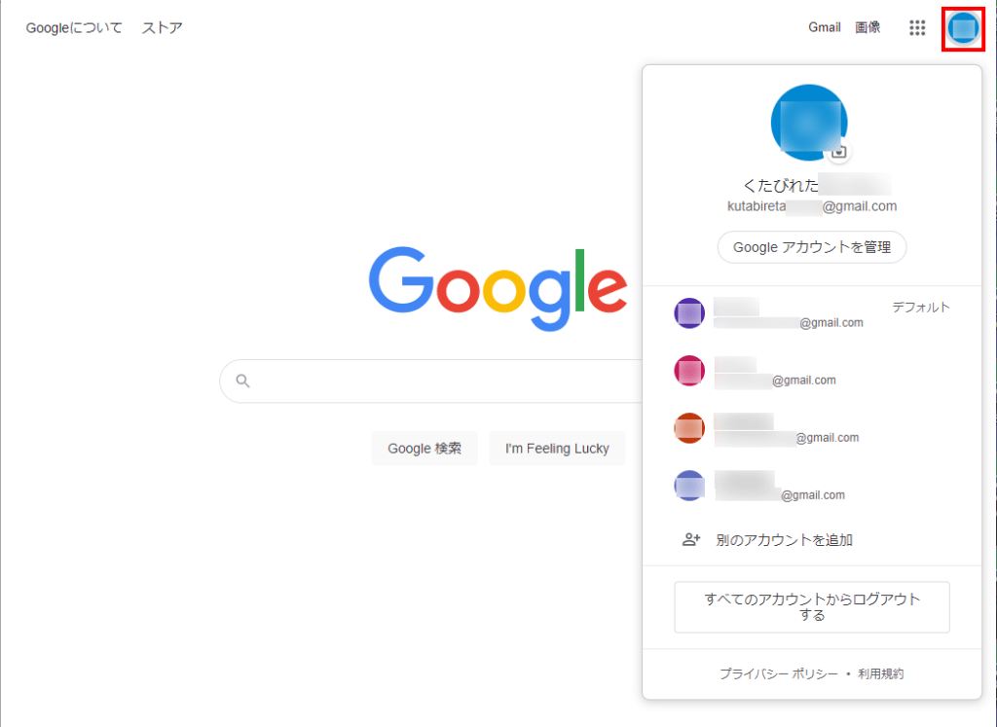
Task: Click the add-person icon for another account
Action: tap(691, 540)
